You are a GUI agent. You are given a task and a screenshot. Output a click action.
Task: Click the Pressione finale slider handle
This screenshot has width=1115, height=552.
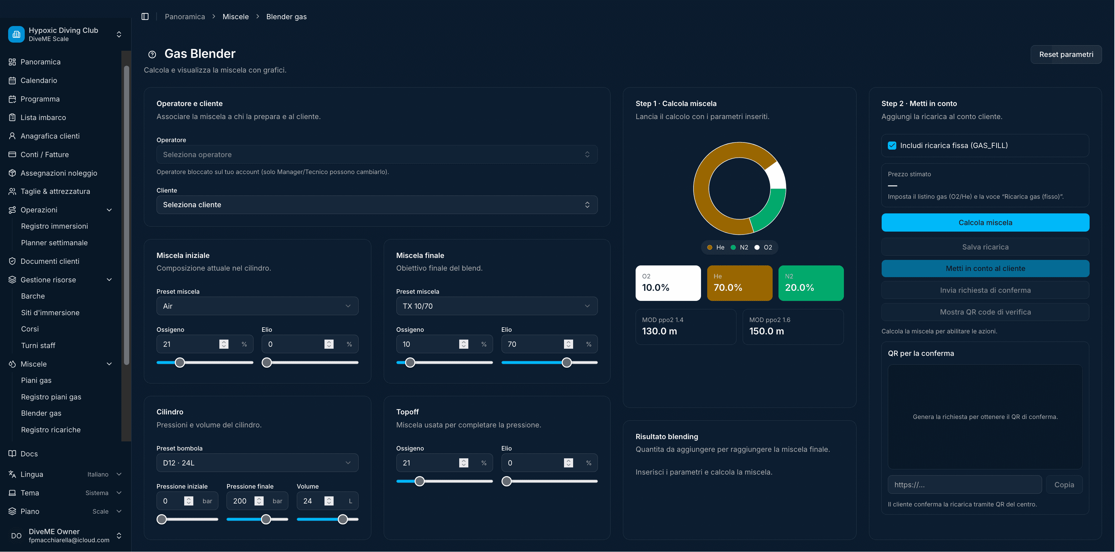tap(266, 519)
